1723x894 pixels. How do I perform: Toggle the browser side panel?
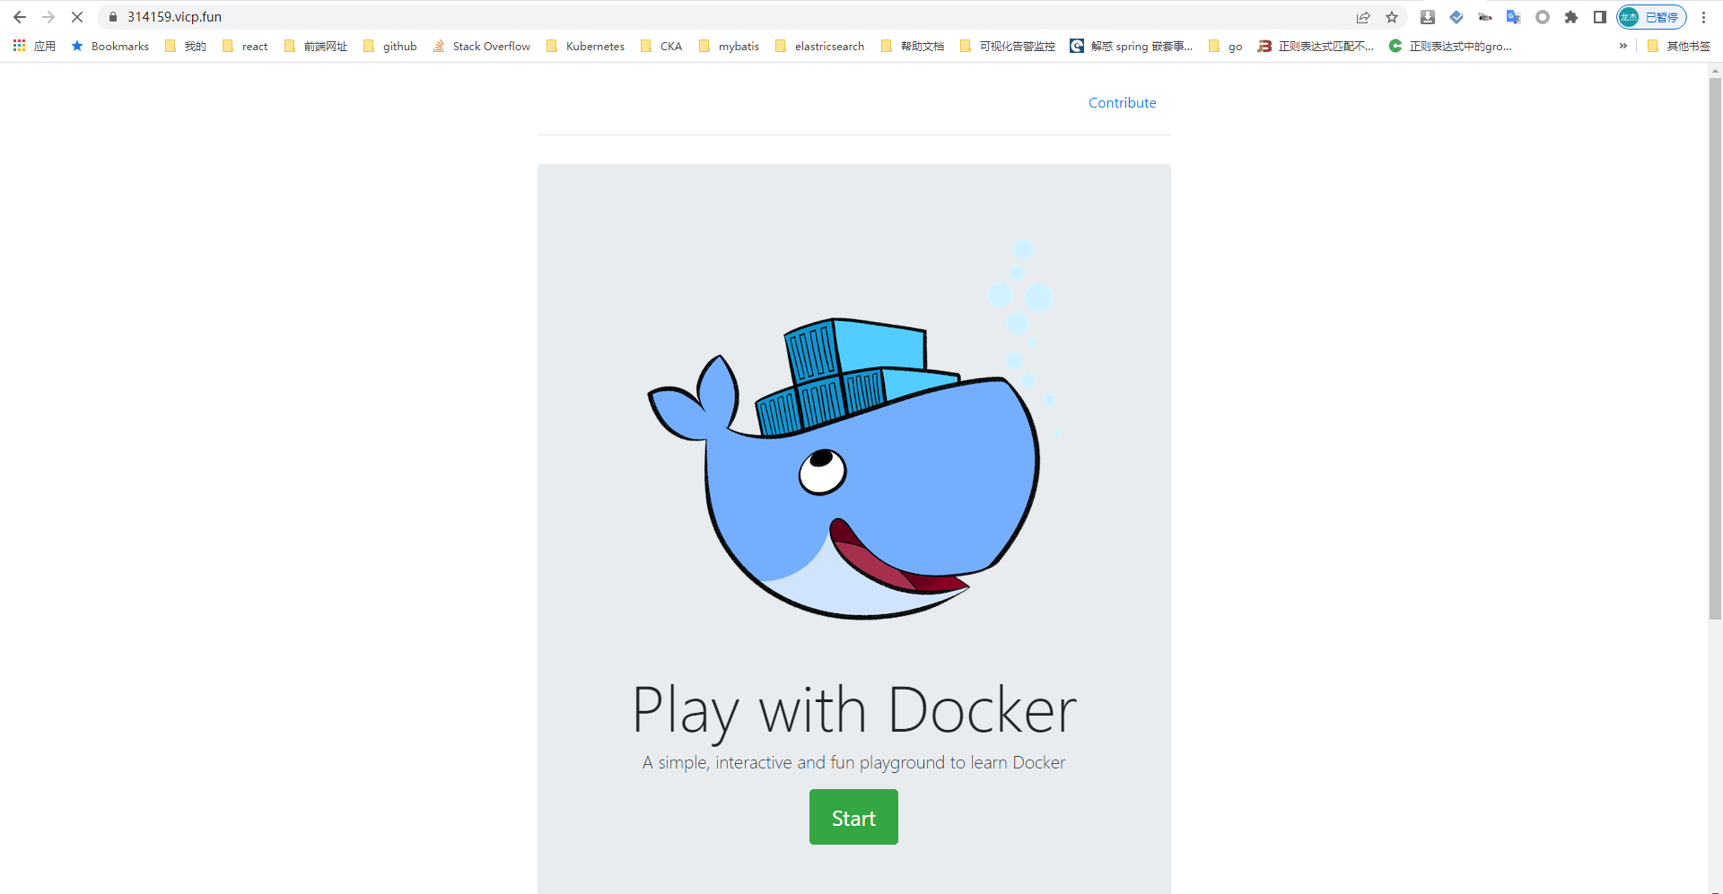point(1600,17)
